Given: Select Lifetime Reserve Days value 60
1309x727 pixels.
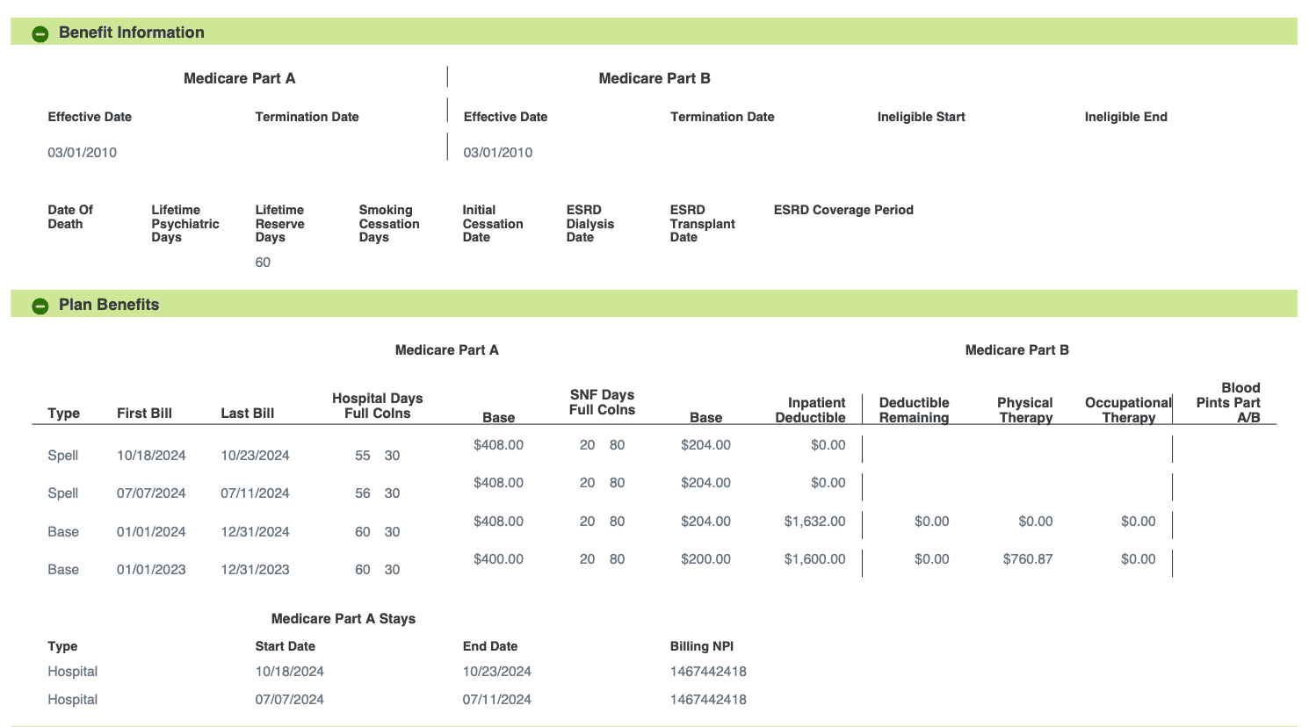Looking at the screenshot, I should click(263, 263).
